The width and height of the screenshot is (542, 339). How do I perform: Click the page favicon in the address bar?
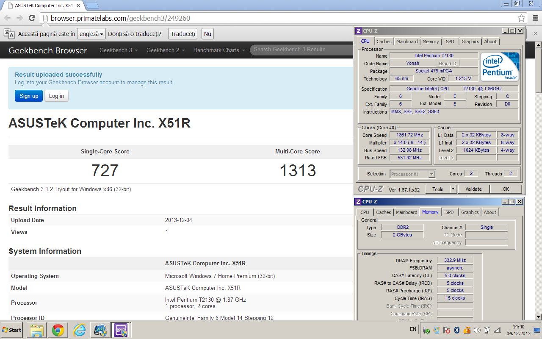[45, 18]
